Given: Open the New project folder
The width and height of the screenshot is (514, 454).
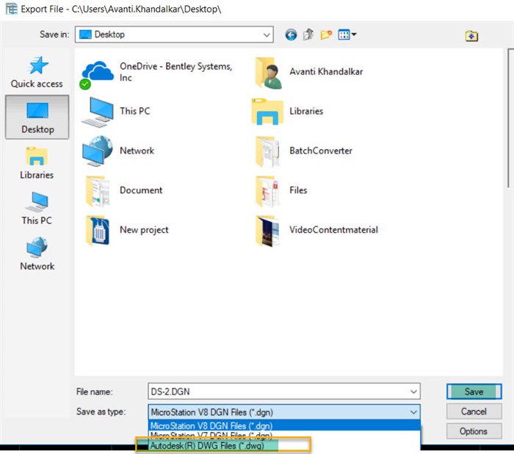Looking at the screenshot, I should [x=127, y=230].
